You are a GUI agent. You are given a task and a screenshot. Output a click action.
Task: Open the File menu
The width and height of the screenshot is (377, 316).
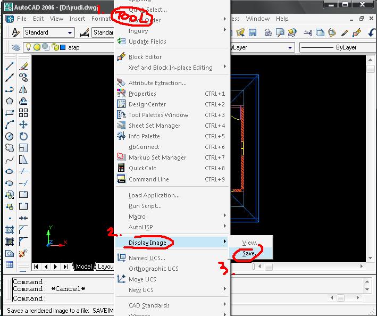(22, 19)
